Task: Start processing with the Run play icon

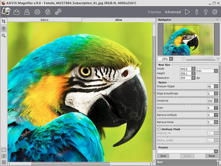Action: (x=187, y=12)
